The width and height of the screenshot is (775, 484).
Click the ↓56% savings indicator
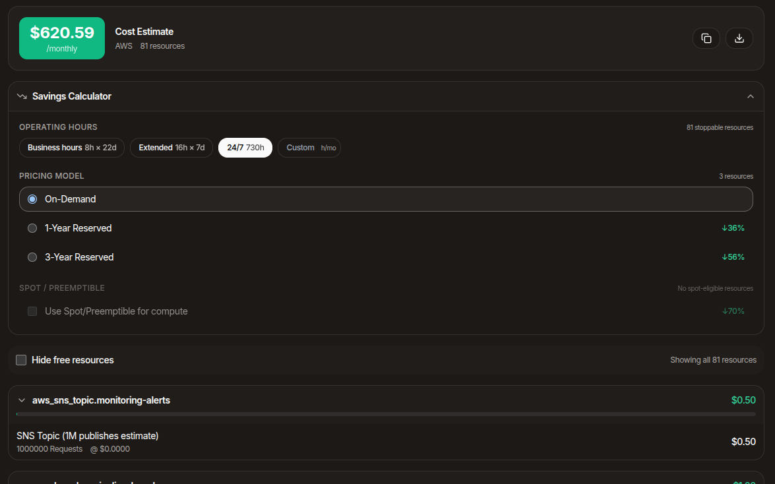click(x=733, y=257)
